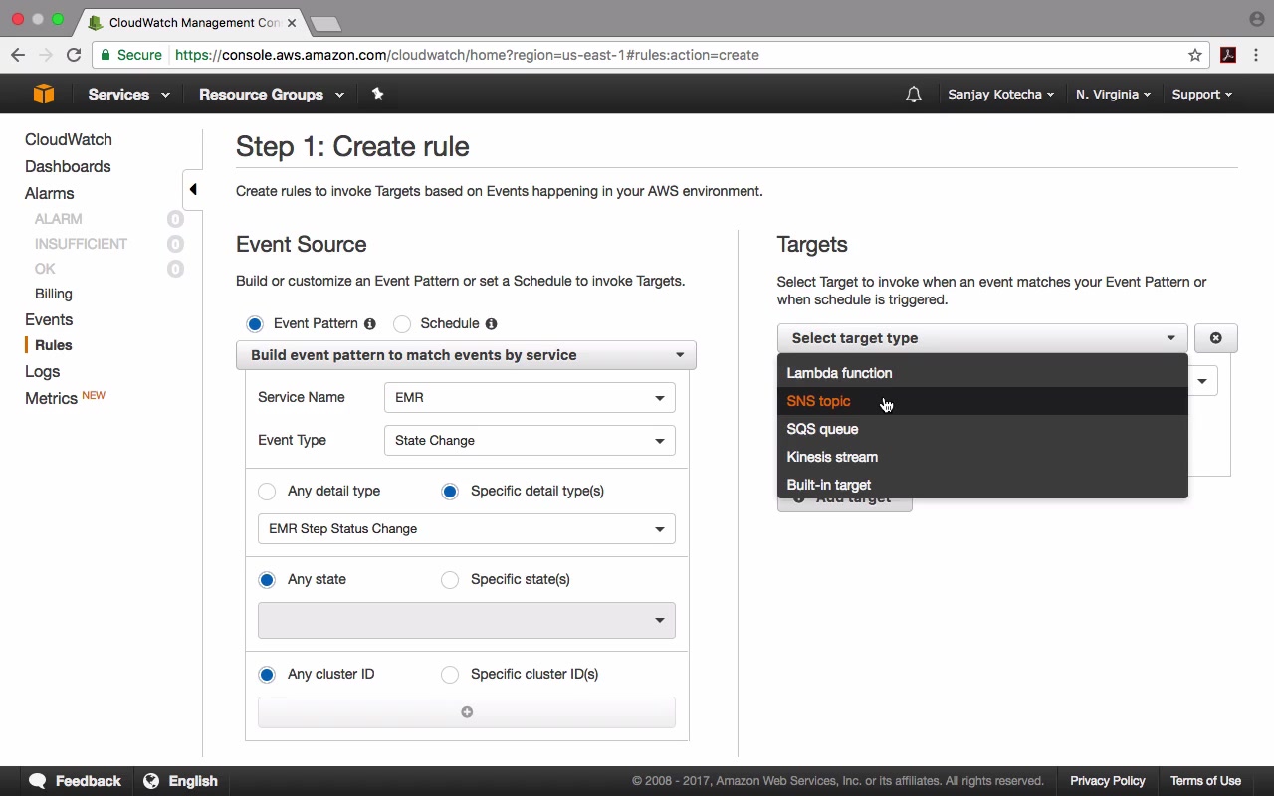Viewport: 1274px width, 796px height.
Task: Select the Schedule radio button
Action: coord(402,324)
